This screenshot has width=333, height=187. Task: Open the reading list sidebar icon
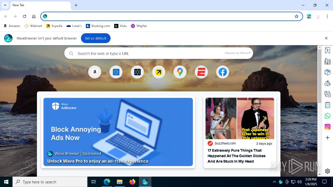tap(328, 61)
